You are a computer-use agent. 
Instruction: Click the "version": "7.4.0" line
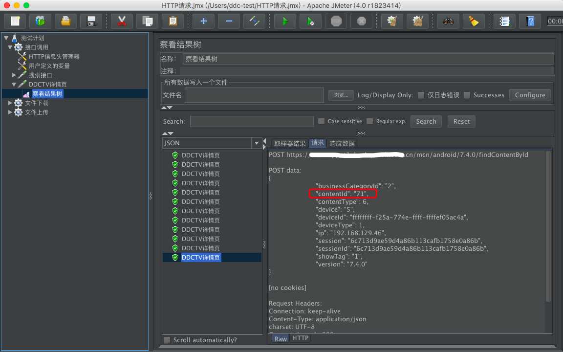[341, 264]
